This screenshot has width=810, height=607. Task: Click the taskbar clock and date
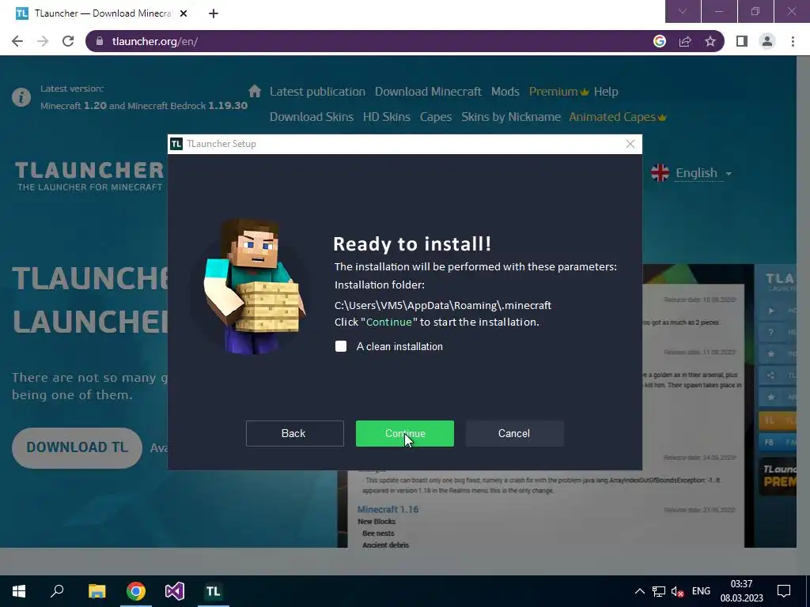[741, 591]
